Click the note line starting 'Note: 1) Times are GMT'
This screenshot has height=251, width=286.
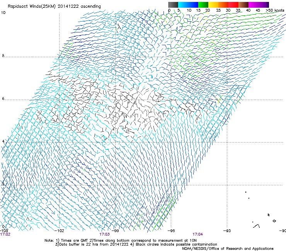pyautogui.click(x=120, y=241)
